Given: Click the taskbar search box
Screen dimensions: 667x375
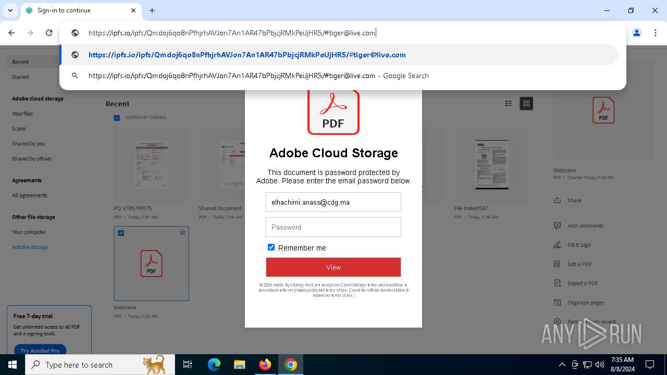Looking at the screenshot, I should pyautogui.click(x=100, y=365).
